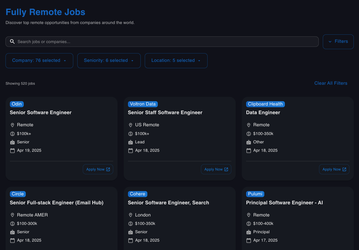Click the Lead seniority text

[140, 142]
